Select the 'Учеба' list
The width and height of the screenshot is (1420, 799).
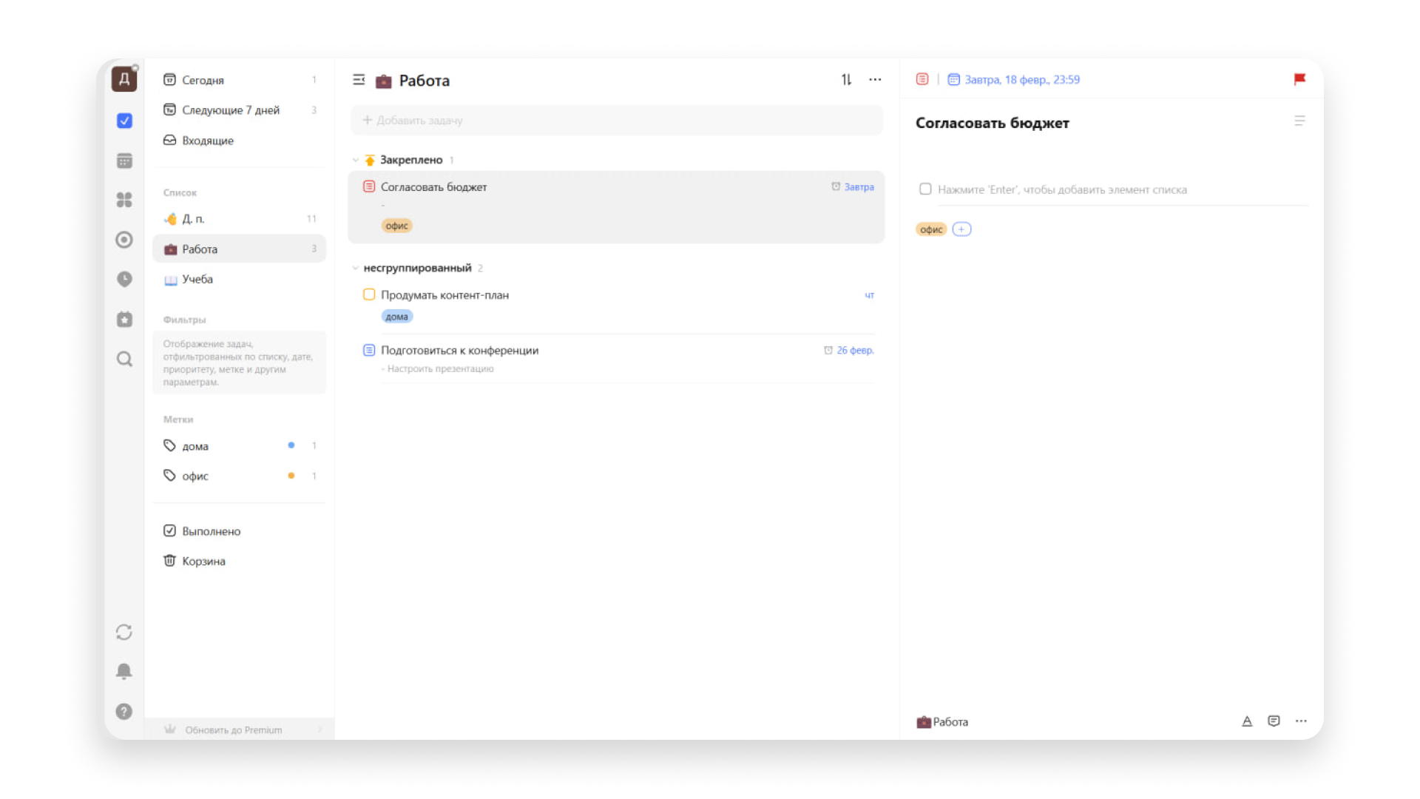[197, 279]
